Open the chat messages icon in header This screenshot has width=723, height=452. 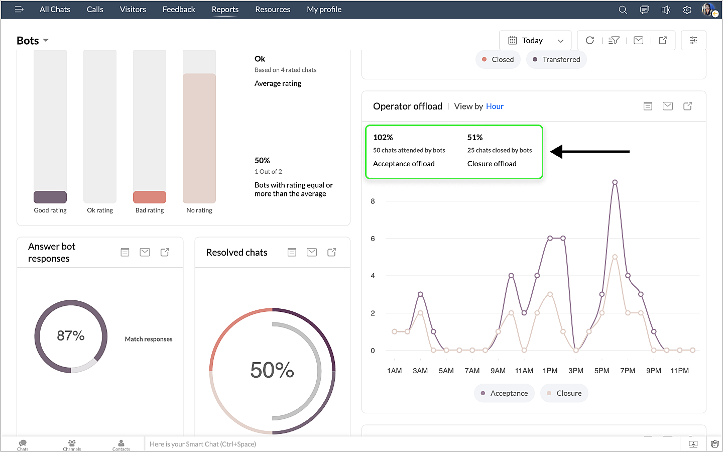644,10
